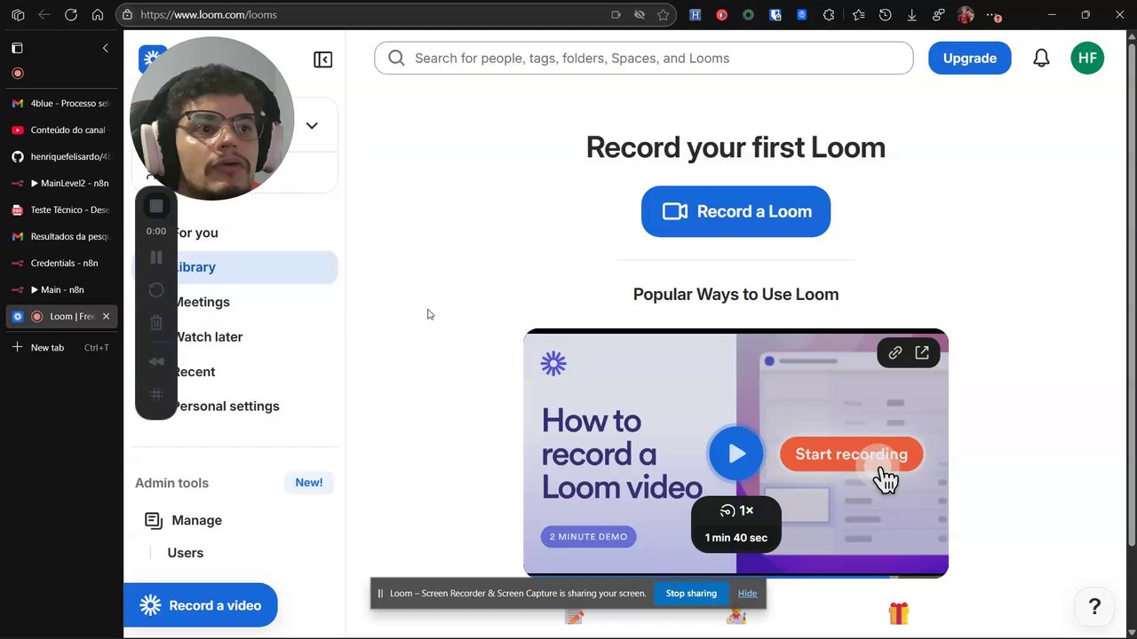Click the 1 min 40 sec duration label
Image resolution: width=1137 pixels, height=639 pixels.
[x=736, y=538]
